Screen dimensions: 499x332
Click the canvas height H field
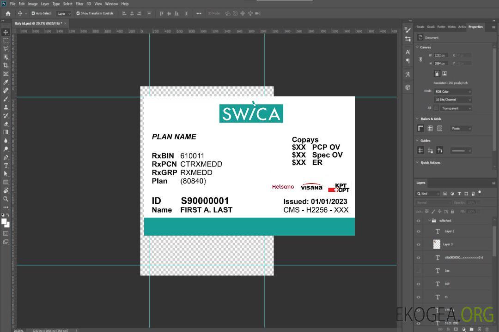(x=441, y=64)
